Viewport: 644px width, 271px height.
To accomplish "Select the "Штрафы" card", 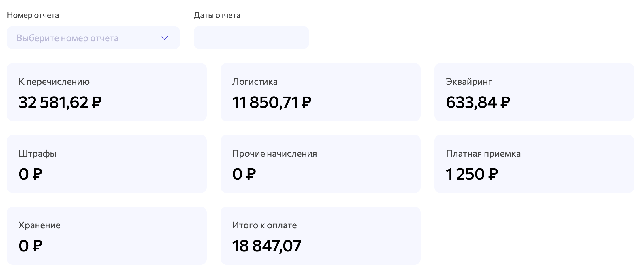I will pos(107,164).
